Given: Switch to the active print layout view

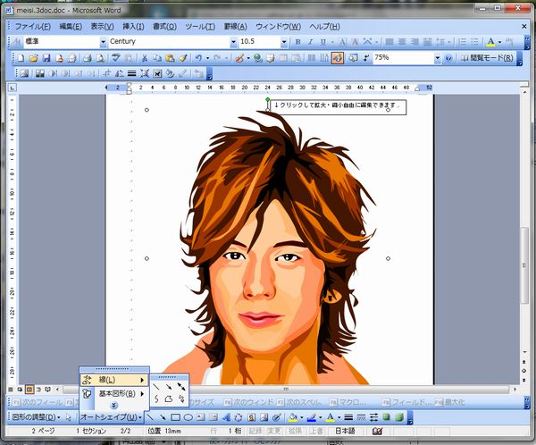Looking at the screenshot, I should coord(29,390).
